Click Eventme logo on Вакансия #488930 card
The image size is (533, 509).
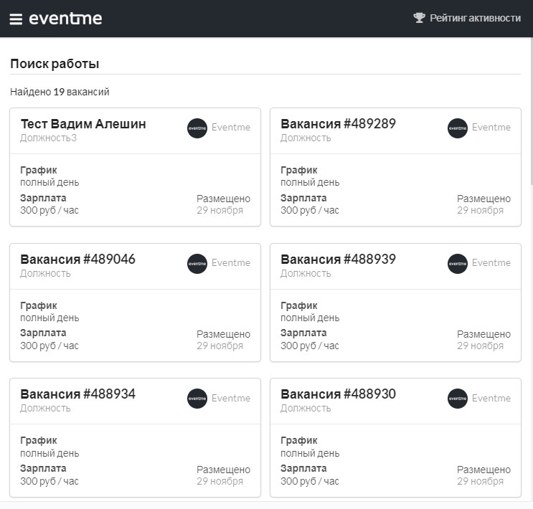point(458,399)
